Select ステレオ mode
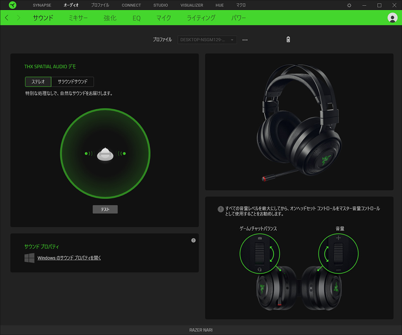 38,82
